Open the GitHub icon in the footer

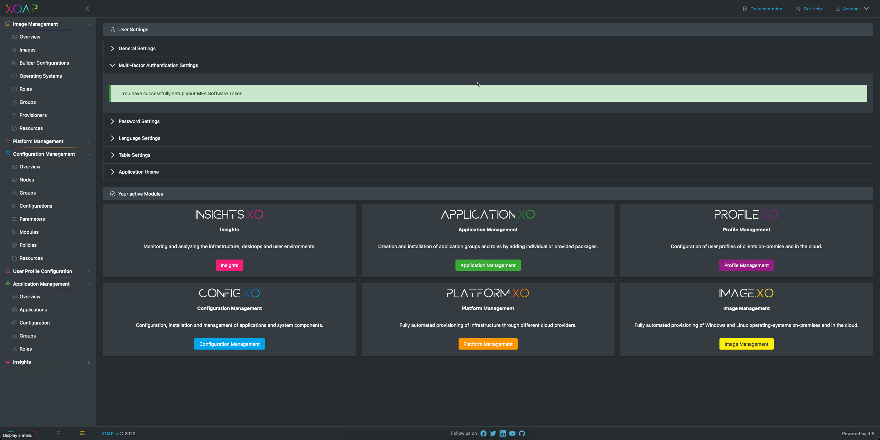point(522,433)
